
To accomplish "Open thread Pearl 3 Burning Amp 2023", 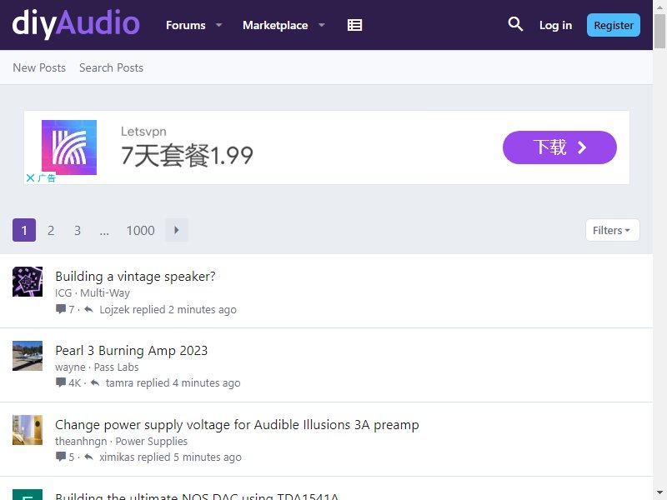I will (x=132, y=350).
